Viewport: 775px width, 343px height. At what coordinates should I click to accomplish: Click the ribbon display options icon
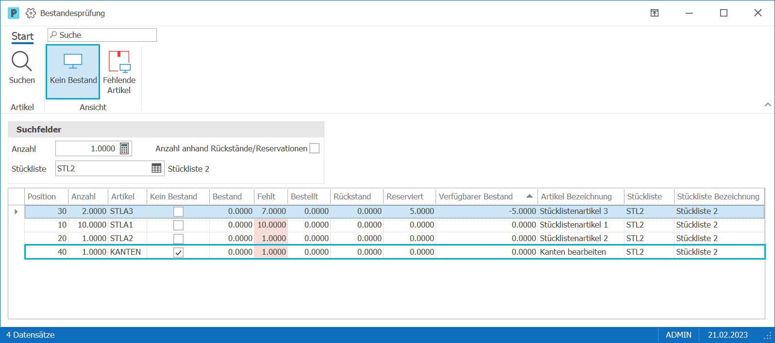point(655,13)
